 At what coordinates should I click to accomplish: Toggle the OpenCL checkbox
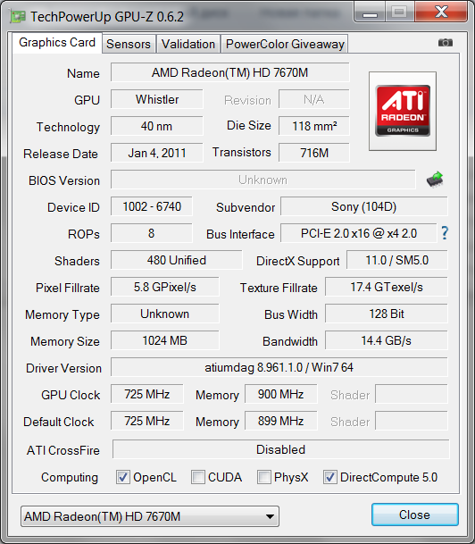122,477
